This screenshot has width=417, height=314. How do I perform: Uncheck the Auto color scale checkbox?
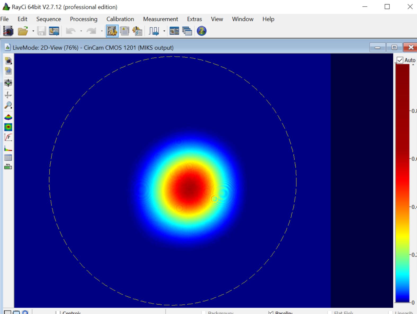(400, 60)
